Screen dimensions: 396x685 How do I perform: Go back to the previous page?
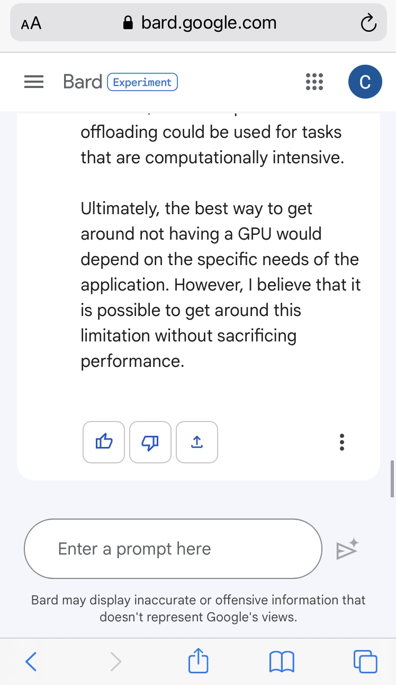pos(31,661)
